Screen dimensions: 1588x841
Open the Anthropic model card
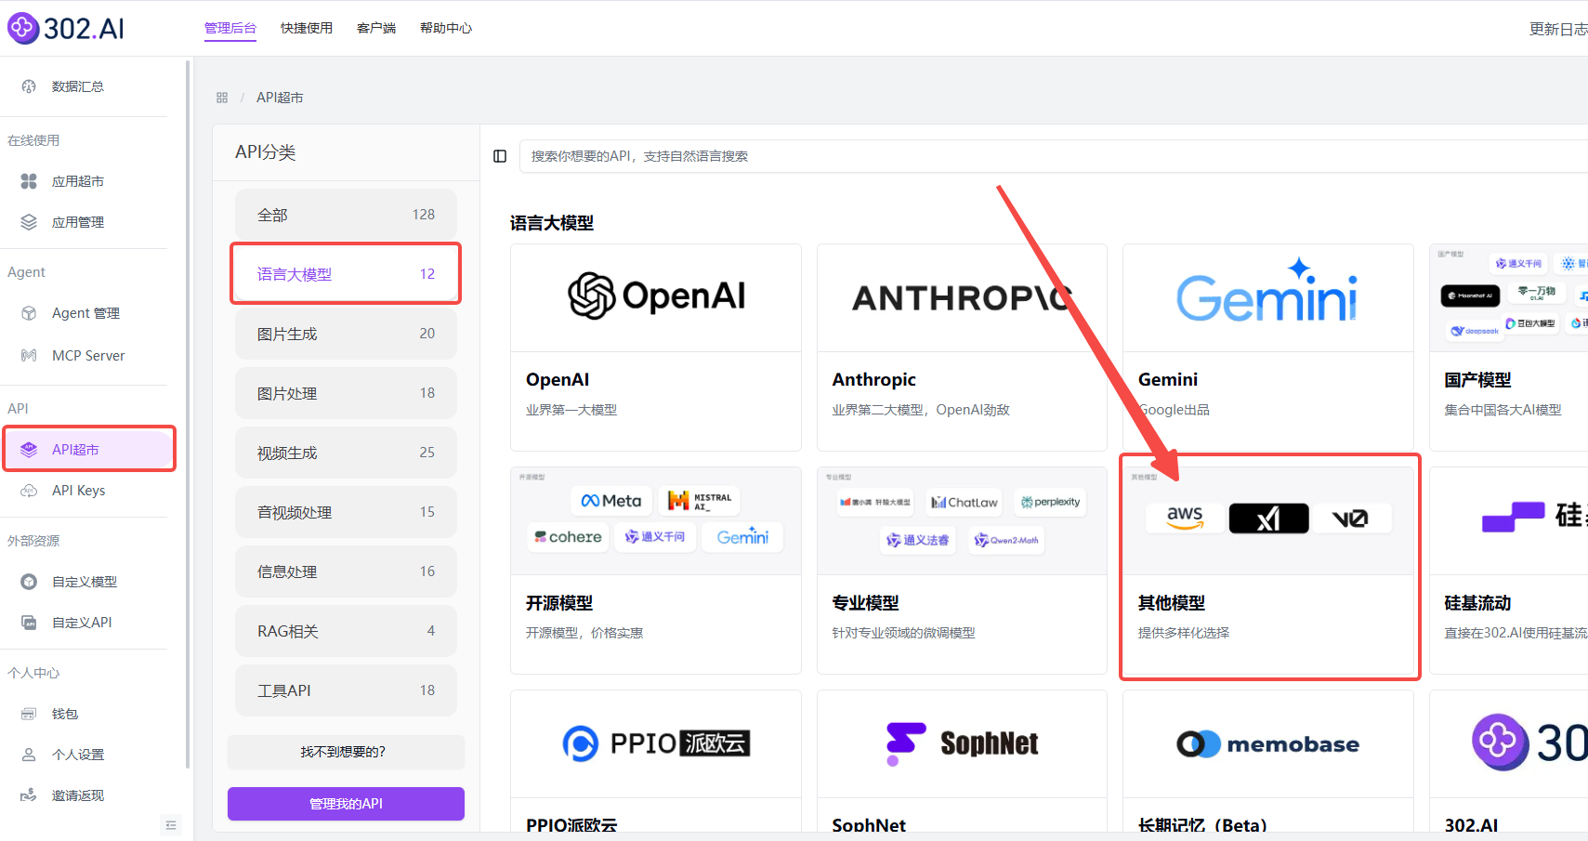tap(962, 348)
